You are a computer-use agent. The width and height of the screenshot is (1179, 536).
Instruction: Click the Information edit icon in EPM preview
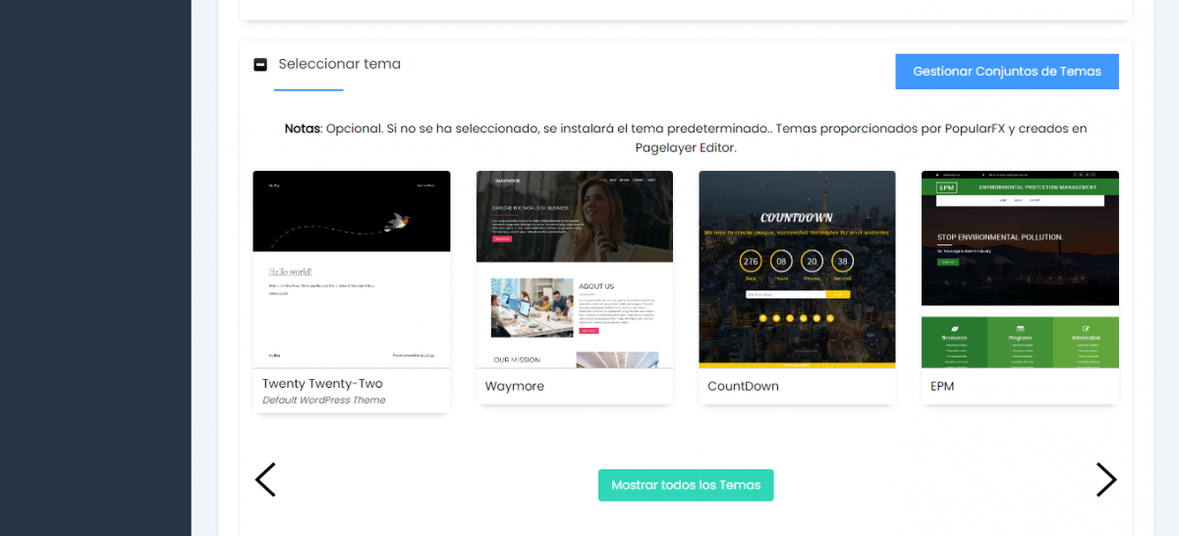pyautogui.click(x=1086, y=328)
